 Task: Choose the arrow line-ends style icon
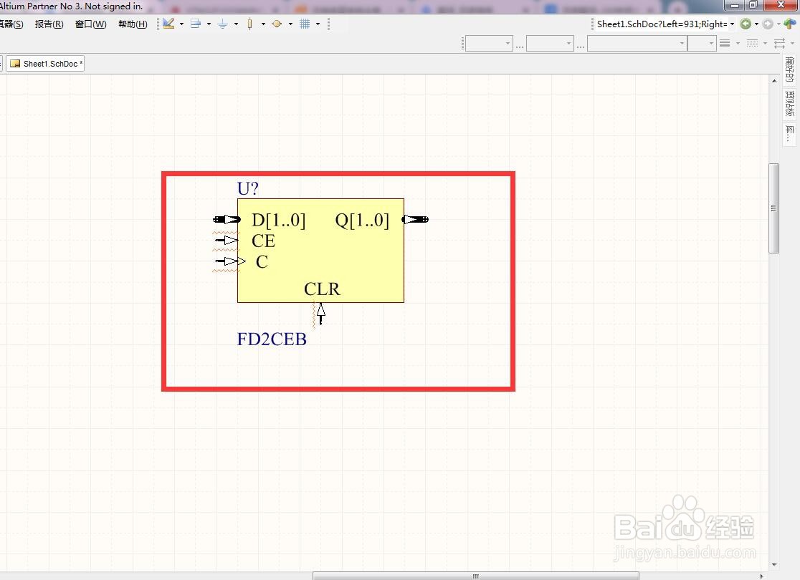pos(780,44)
